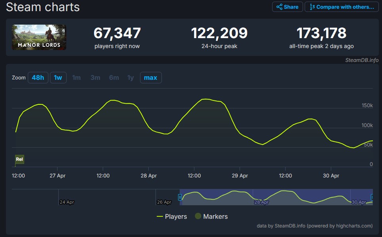Click the Share button
Viewport: 382px width, 237px height.
(x=288, y=7)
